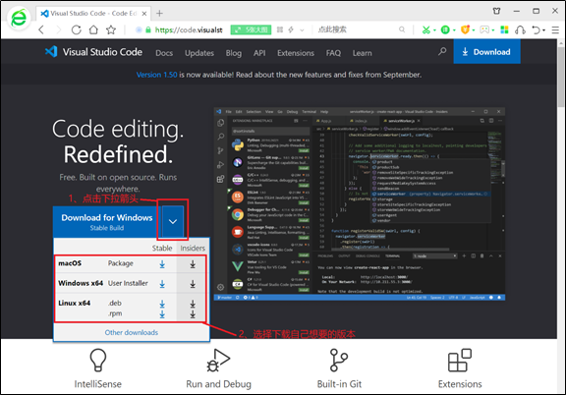Expand the undo closed tab dropdown arrow
Viewport: 566px width, 395px height.
pyautogui.click(x=544, y=30)
